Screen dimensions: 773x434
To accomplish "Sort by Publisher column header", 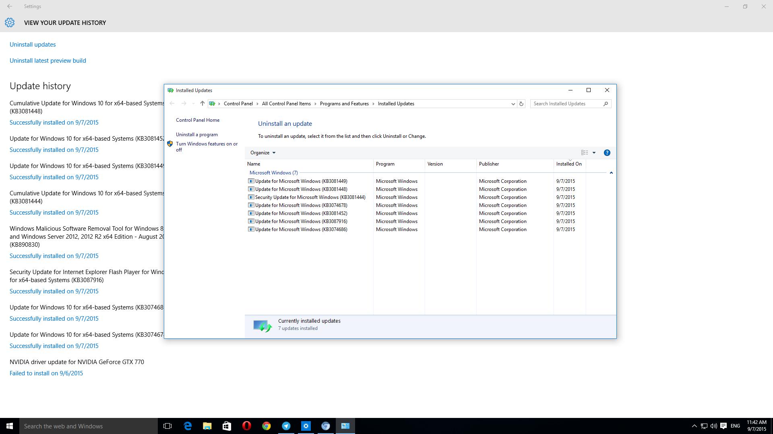I will (x=515, y=164).
